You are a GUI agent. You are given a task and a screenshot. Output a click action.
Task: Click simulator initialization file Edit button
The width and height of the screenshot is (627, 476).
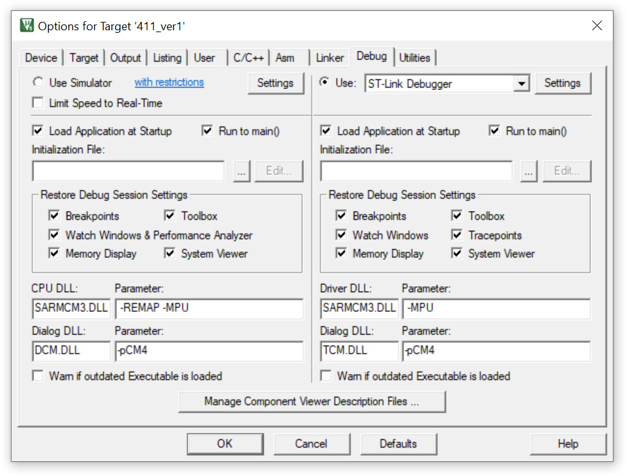279,171
